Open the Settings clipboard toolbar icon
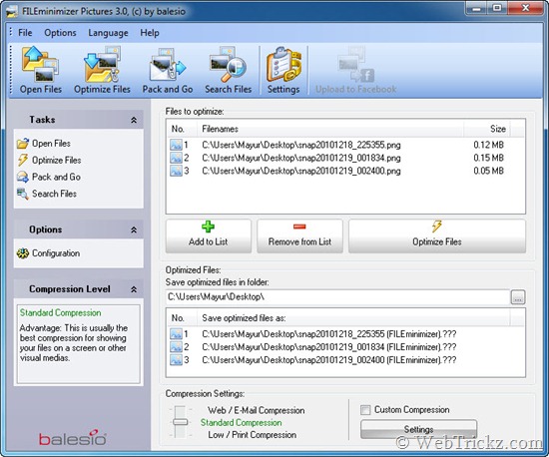This screenshot has height=457, width=549. (283, 70)
